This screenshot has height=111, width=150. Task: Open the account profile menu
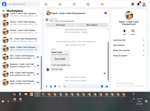144,4
